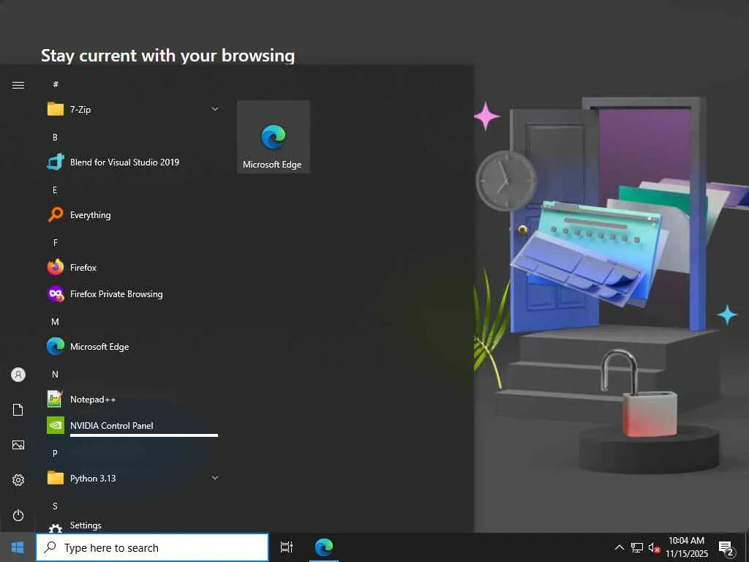Expand the Start menu hamburger navigation
Image resolution: width=749 pixels, height=562 pixels.
(18, 85)
